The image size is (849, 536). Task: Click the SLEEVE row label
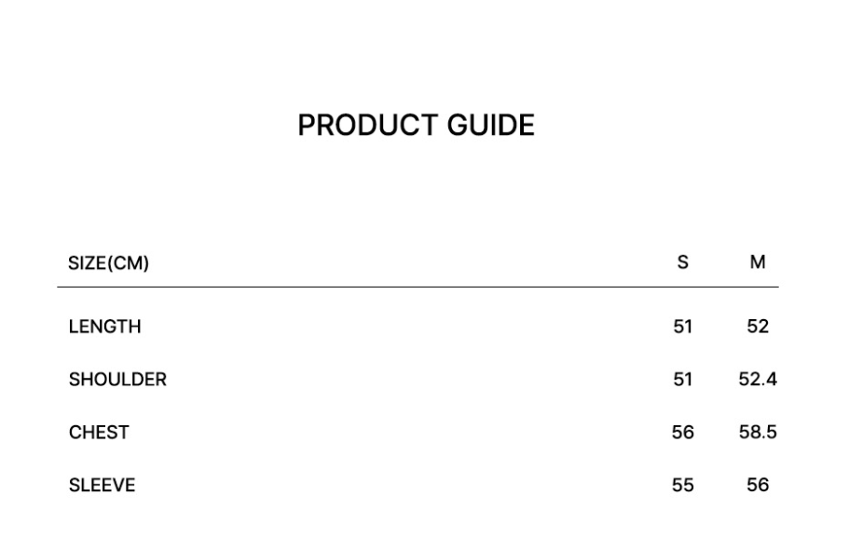point(102,486)
